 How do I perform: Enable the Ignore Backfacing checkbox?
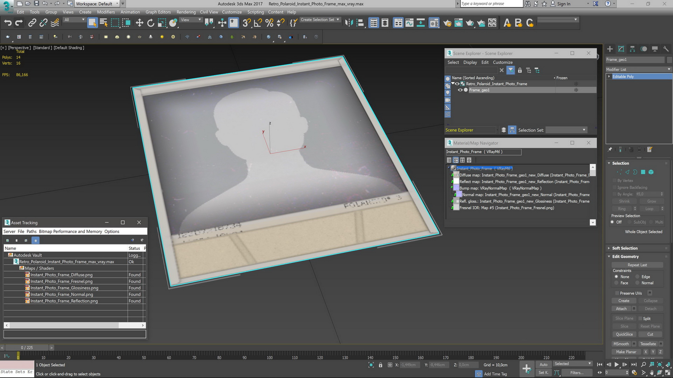(x=614, y=187)
